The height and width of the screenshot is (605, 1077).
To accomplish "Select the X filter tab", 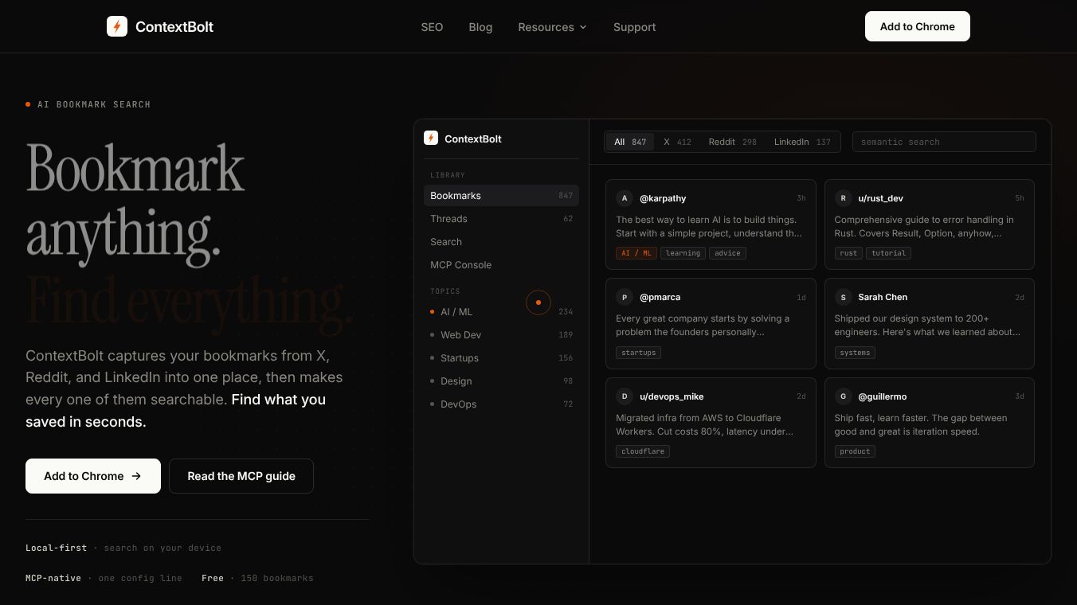I will pos(677,142).
